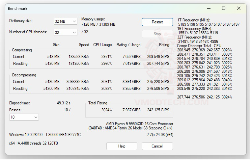The image size is (251, 162).
Task: Click Compressing current speed 183528 KB/s
Action: point(79,57)
